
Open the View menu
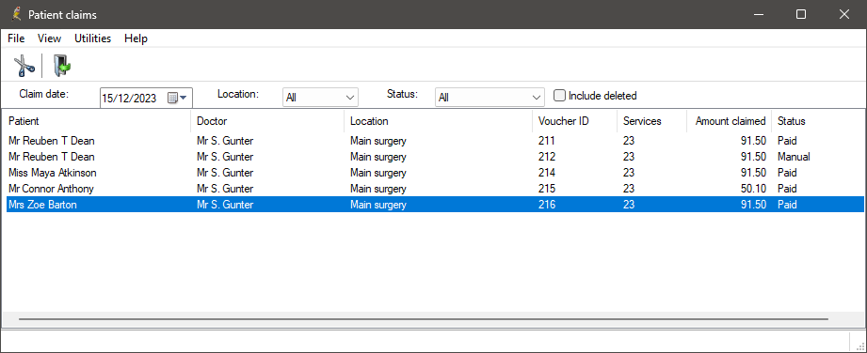coord(49,38)
